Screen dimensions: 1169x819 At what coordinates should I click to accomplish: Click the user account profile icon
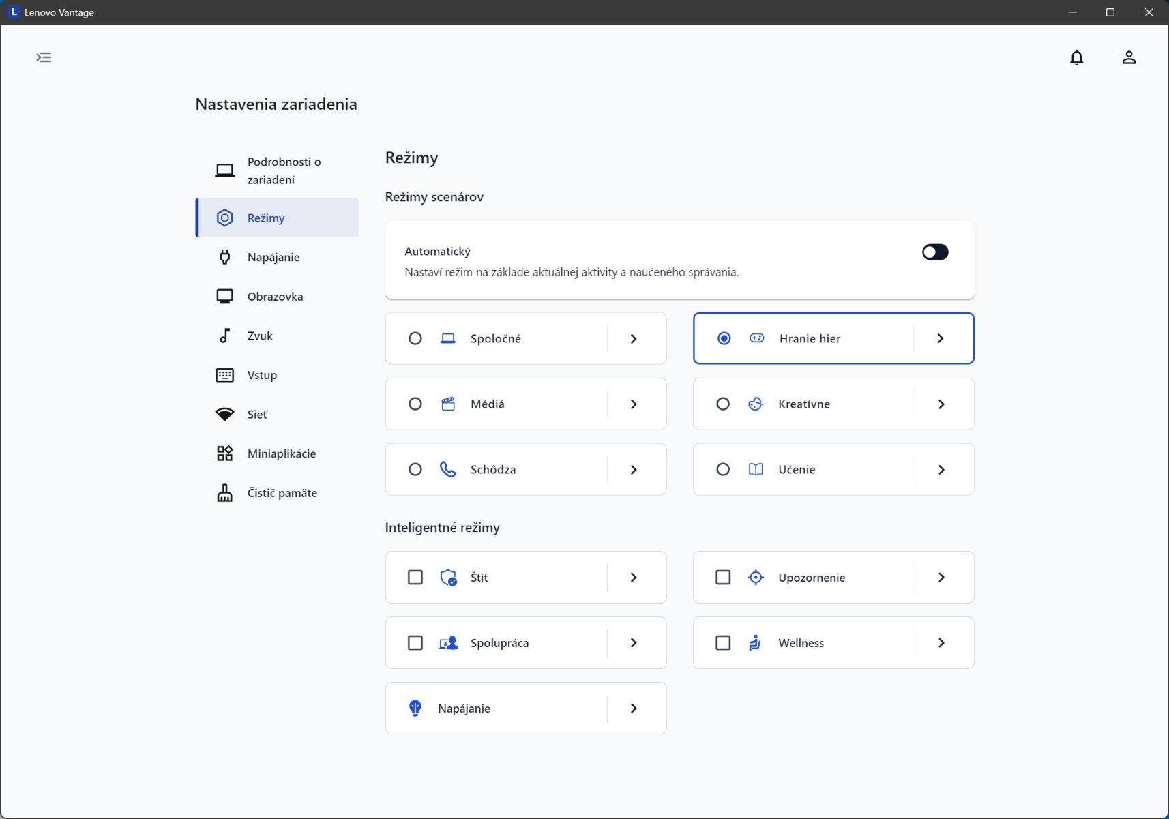click(1129, 58)
